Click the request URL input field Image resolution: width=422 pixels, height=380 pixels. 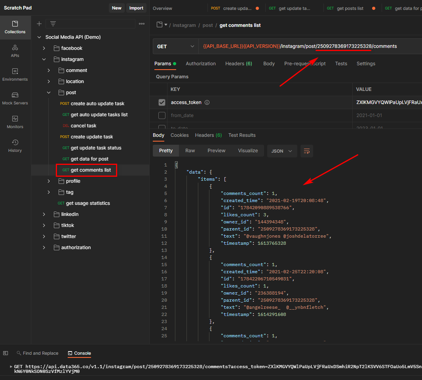tap(310, 47)
